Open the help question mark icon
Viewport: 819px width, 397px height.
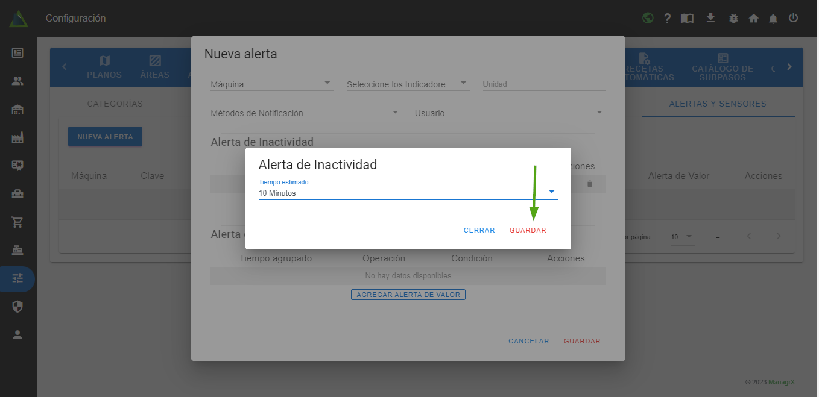click(x=667, y=18)
